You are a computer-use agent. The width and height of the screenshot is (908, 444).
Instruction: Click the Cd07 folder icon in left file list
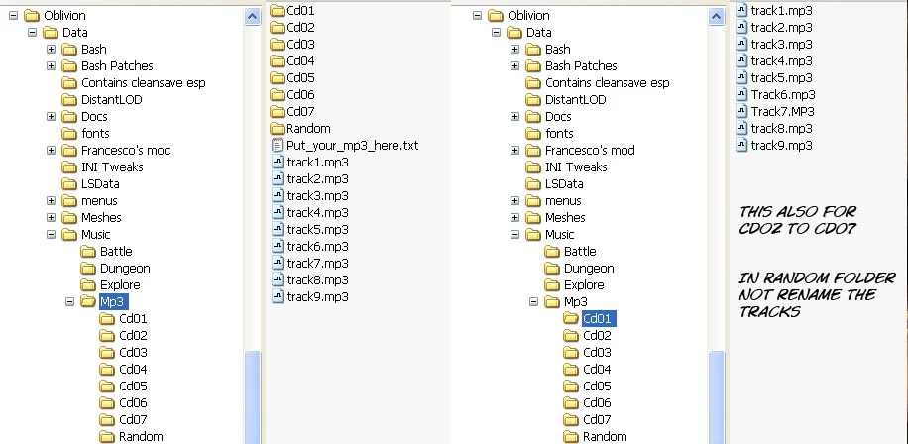pyautogui.click(x=278, y=111)
